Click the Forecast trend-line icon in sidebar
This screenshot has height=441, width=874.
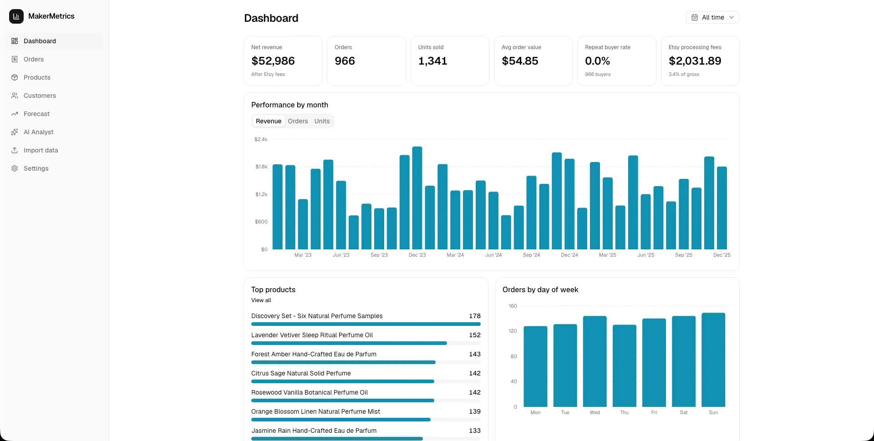(x=15, y=114)
